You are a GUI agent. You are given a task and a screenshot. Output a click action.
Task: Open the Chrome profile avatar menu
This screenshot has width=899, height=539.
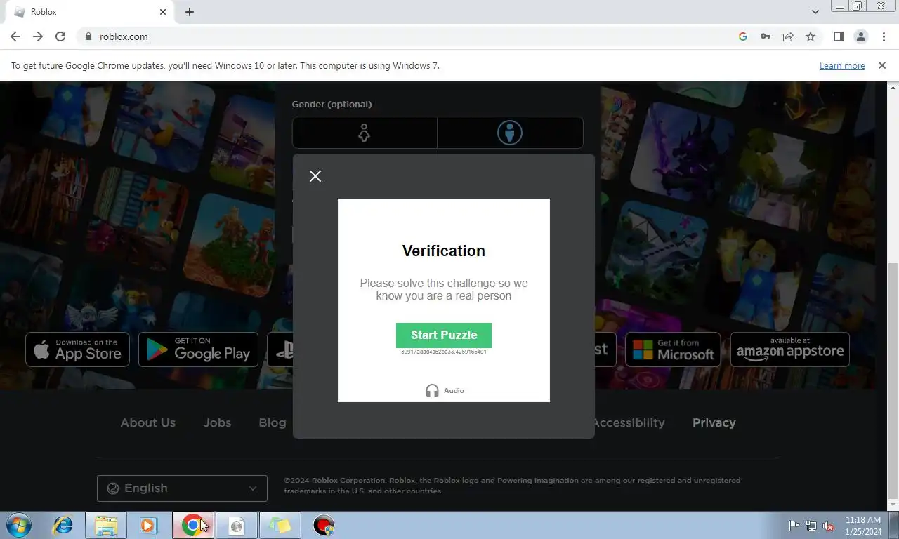coord(860,36)
